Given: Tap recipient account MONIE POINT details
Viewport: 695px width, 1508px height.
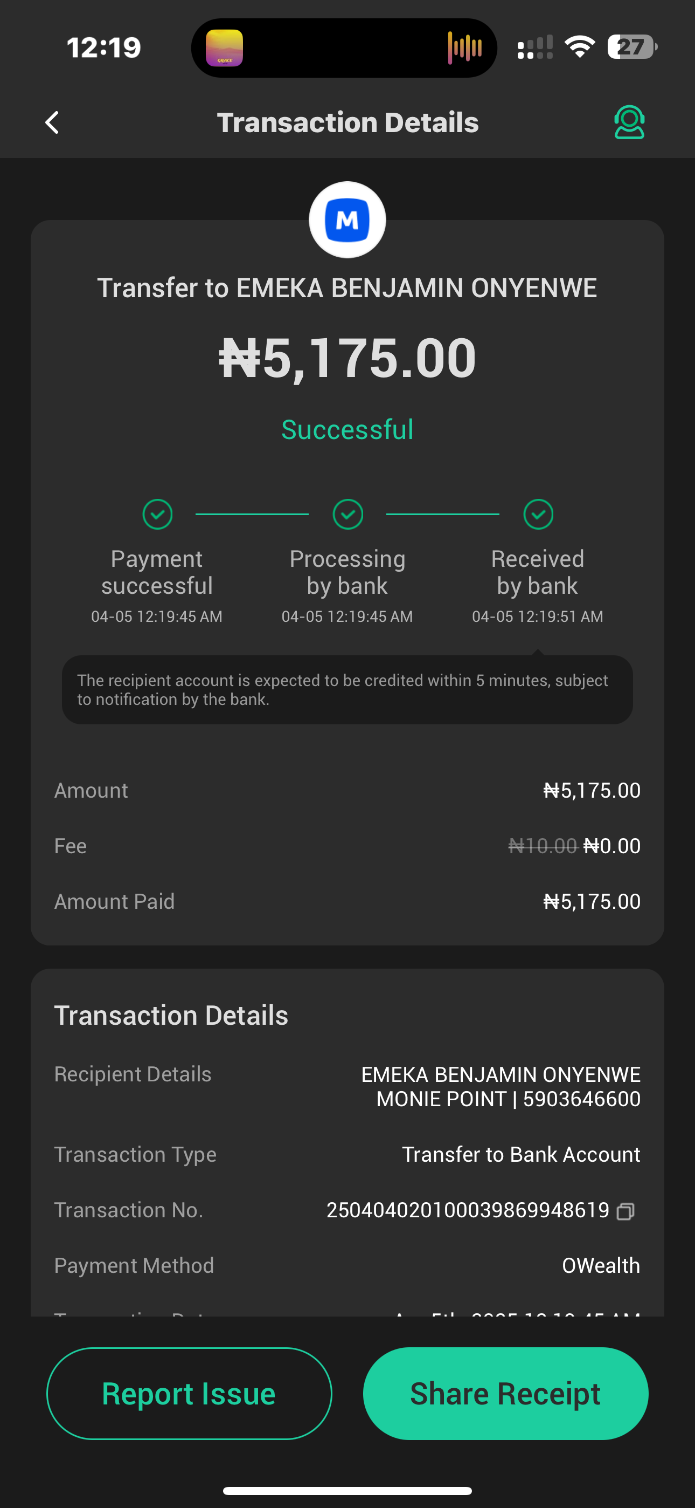Looking at the screenshot, I should (508, 1099).
